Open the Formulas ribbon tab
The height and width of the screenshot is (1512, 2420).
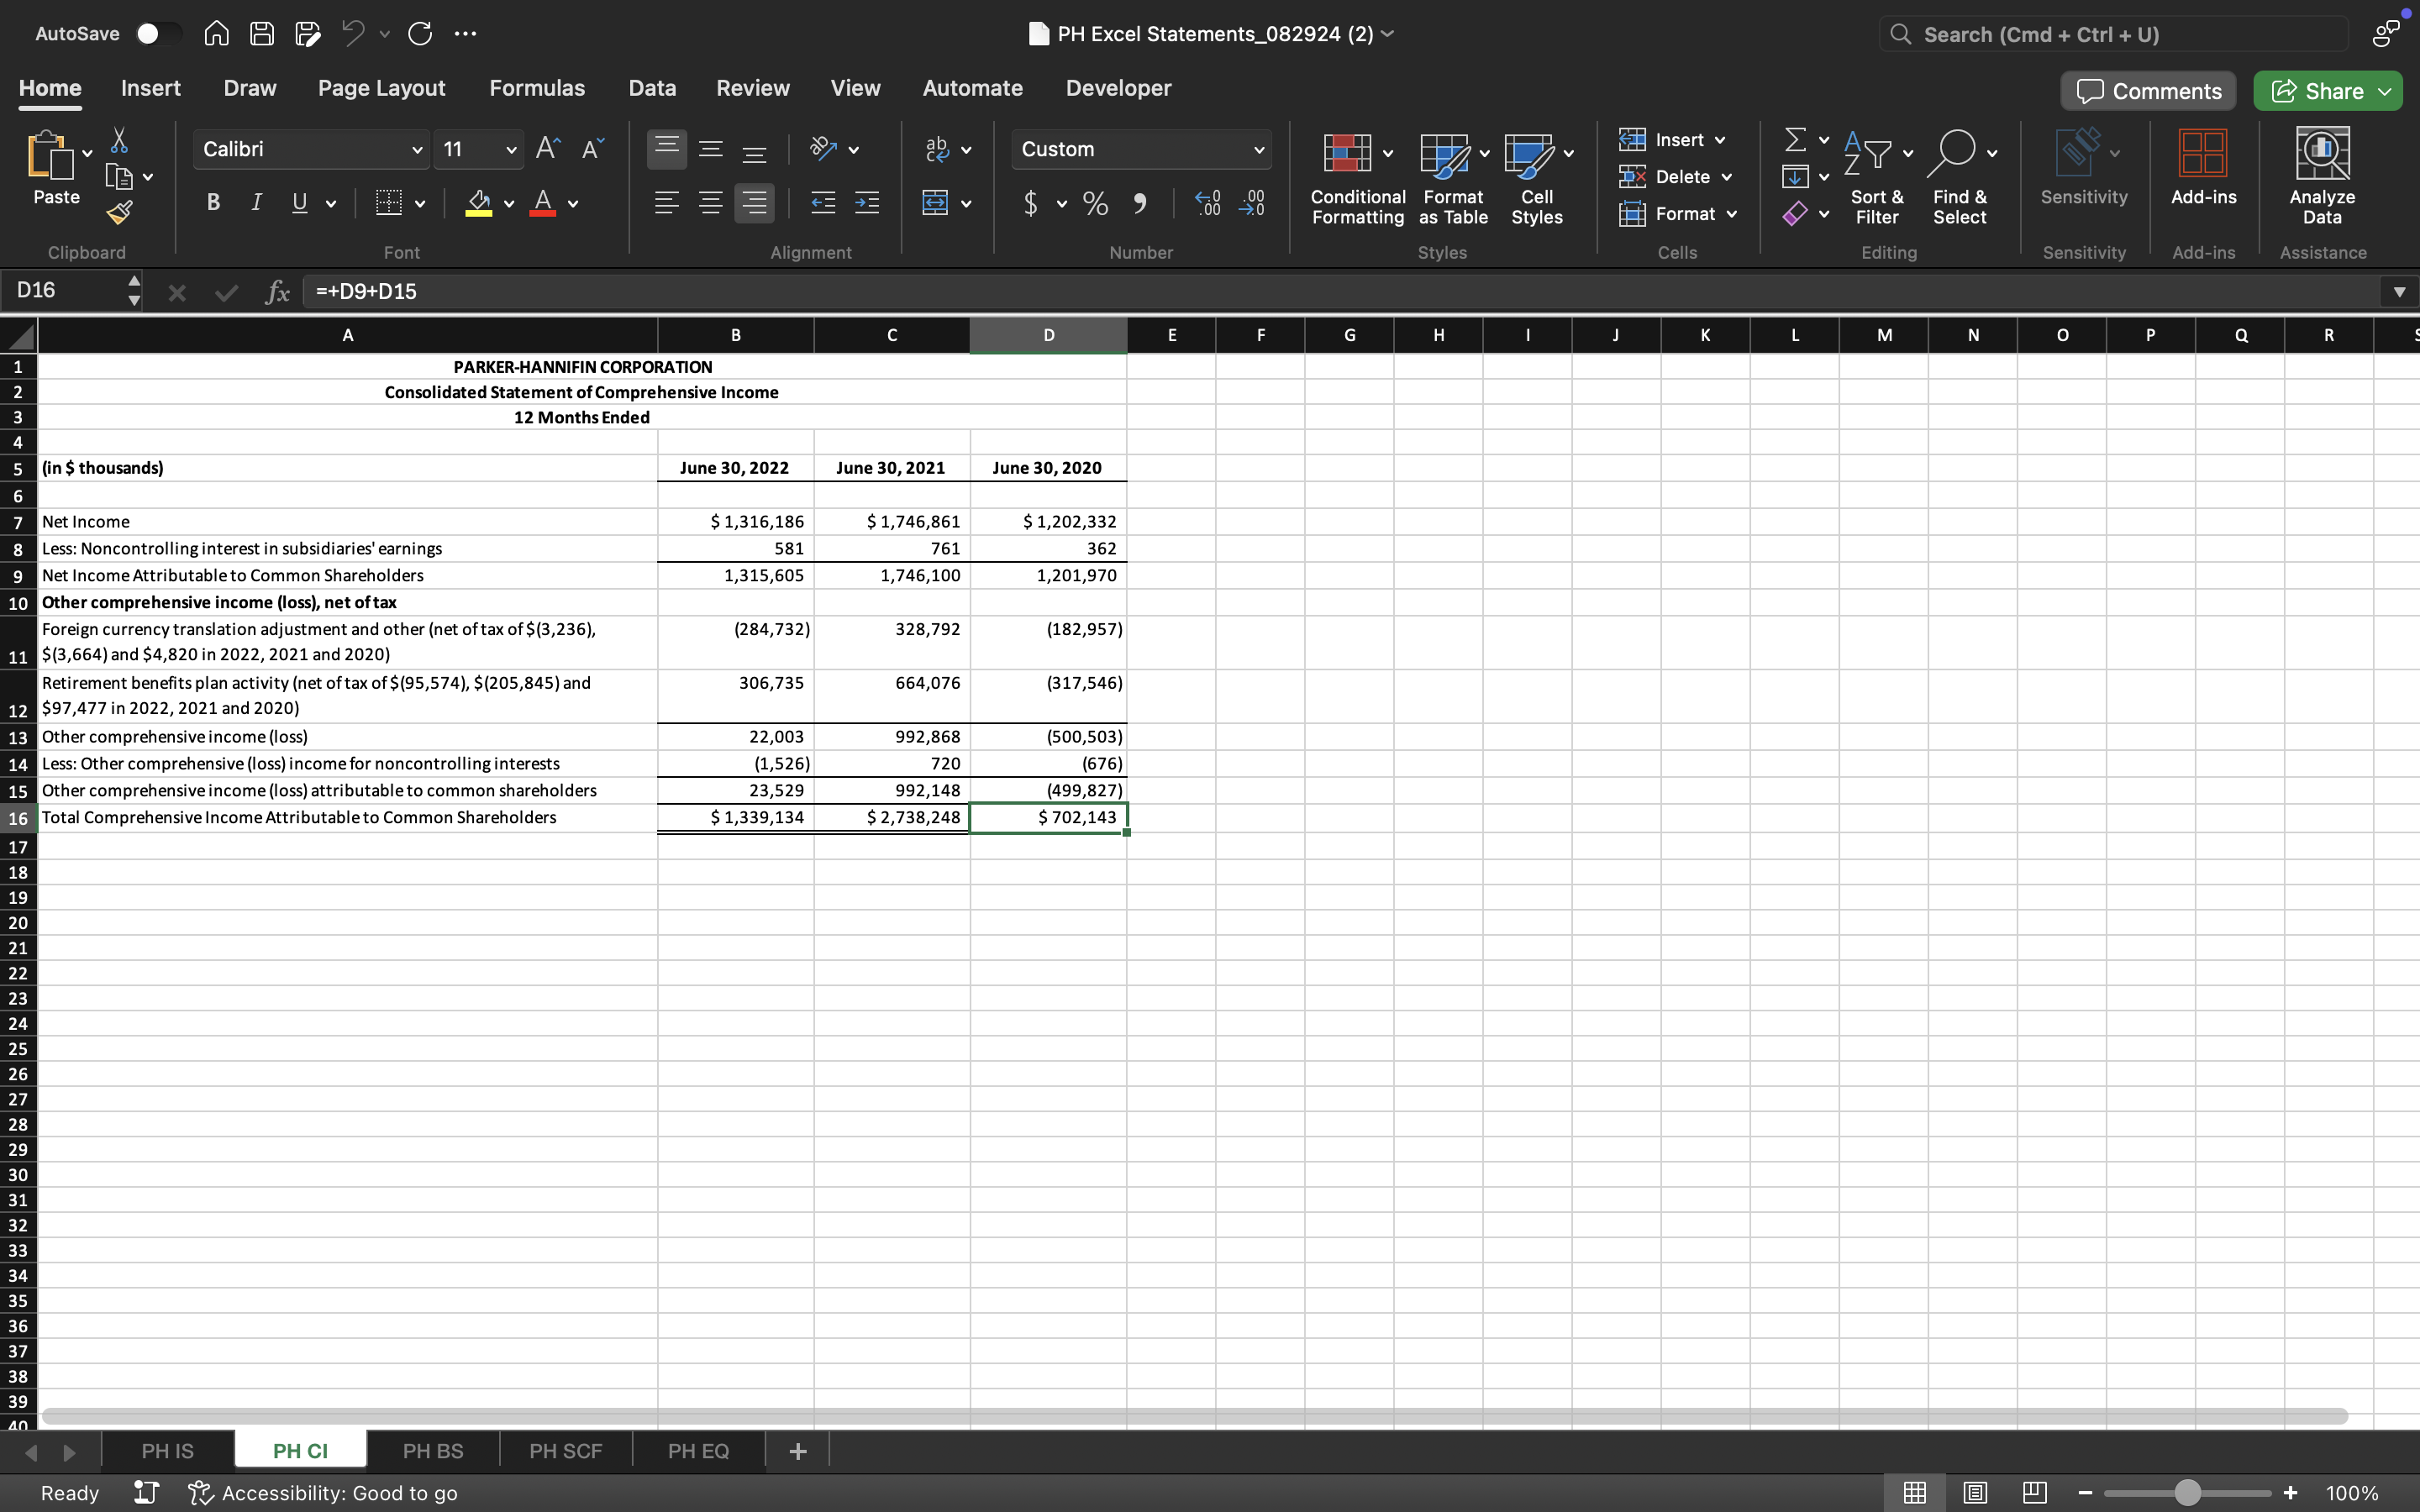(x=537, y=88)
